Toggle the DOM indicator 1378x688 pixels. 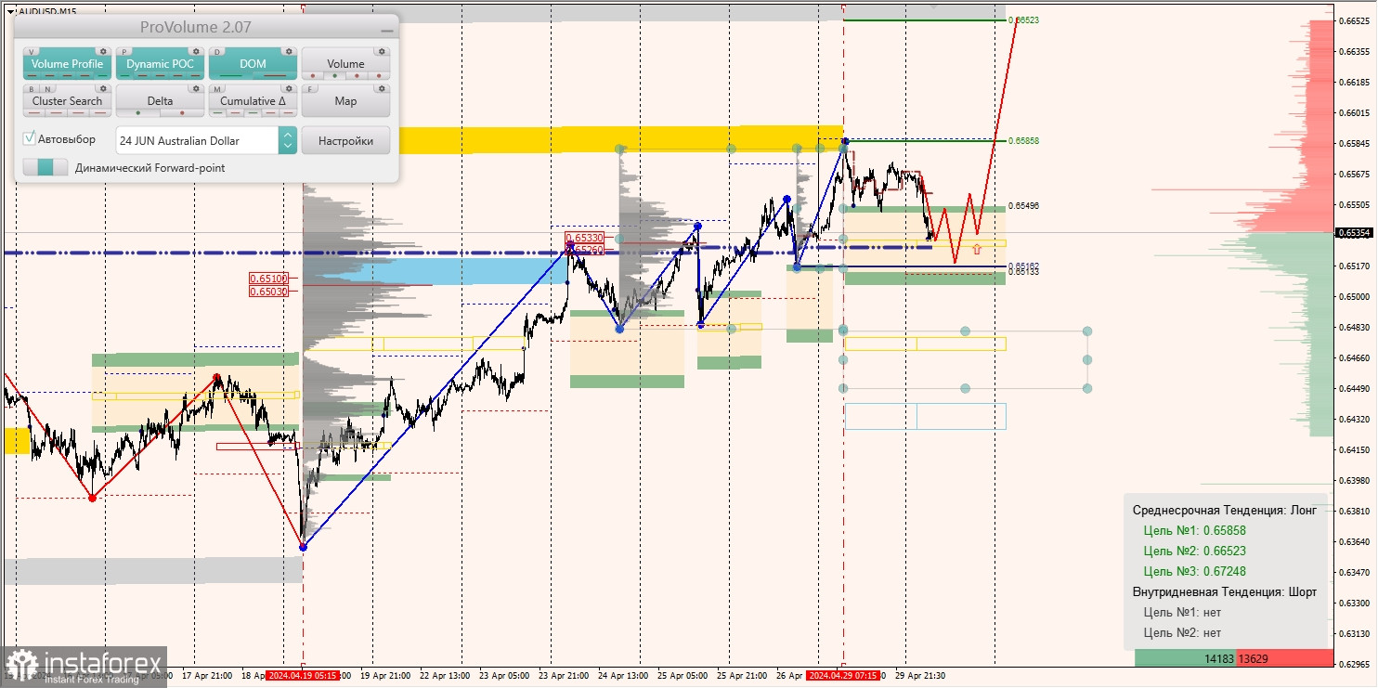[253, 64]
